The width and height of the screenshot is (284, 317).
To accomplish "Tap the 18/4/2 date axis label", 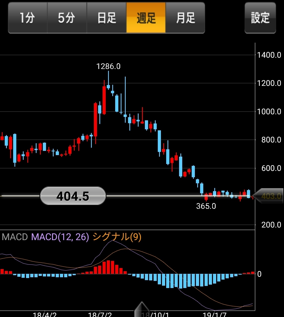I will [x=44, y=314].
